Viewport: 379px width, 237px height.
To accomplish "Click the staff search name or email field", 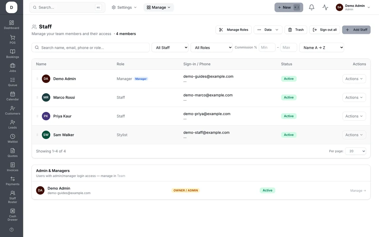I will coord(90,47).
